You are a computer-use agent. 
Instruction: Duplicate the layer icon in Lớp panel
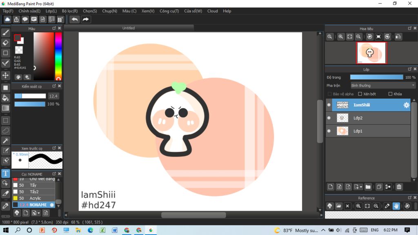tap(379, 187)
